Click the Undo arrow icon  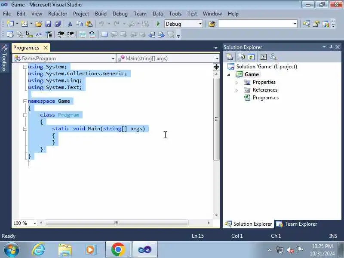(x=101, y=24)
